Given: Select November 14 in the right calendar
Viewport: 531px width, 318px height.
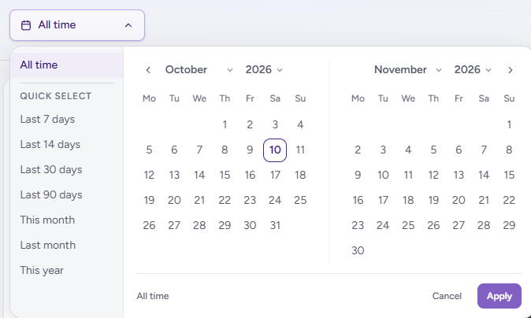Looking at the screenshot, I should click(x=484, y=176).
